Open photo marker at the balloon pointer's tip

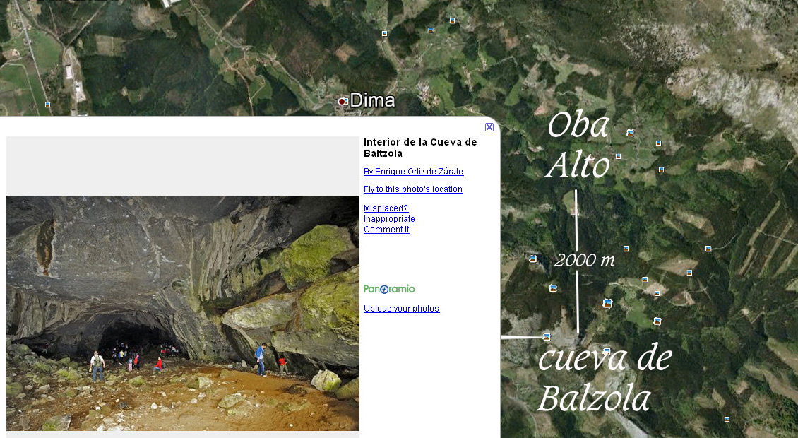tap(547, 337)
